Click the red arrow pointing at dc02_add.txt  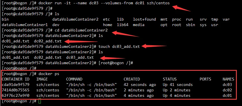tap(81, 41)
